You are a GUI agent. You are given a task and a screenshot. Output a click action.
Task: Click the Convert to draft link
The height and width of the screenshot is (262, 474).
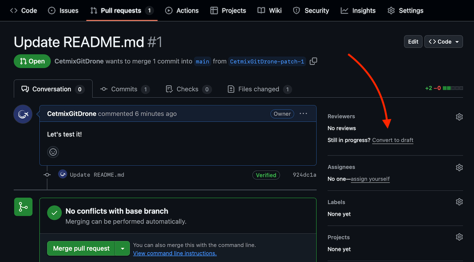393,140
